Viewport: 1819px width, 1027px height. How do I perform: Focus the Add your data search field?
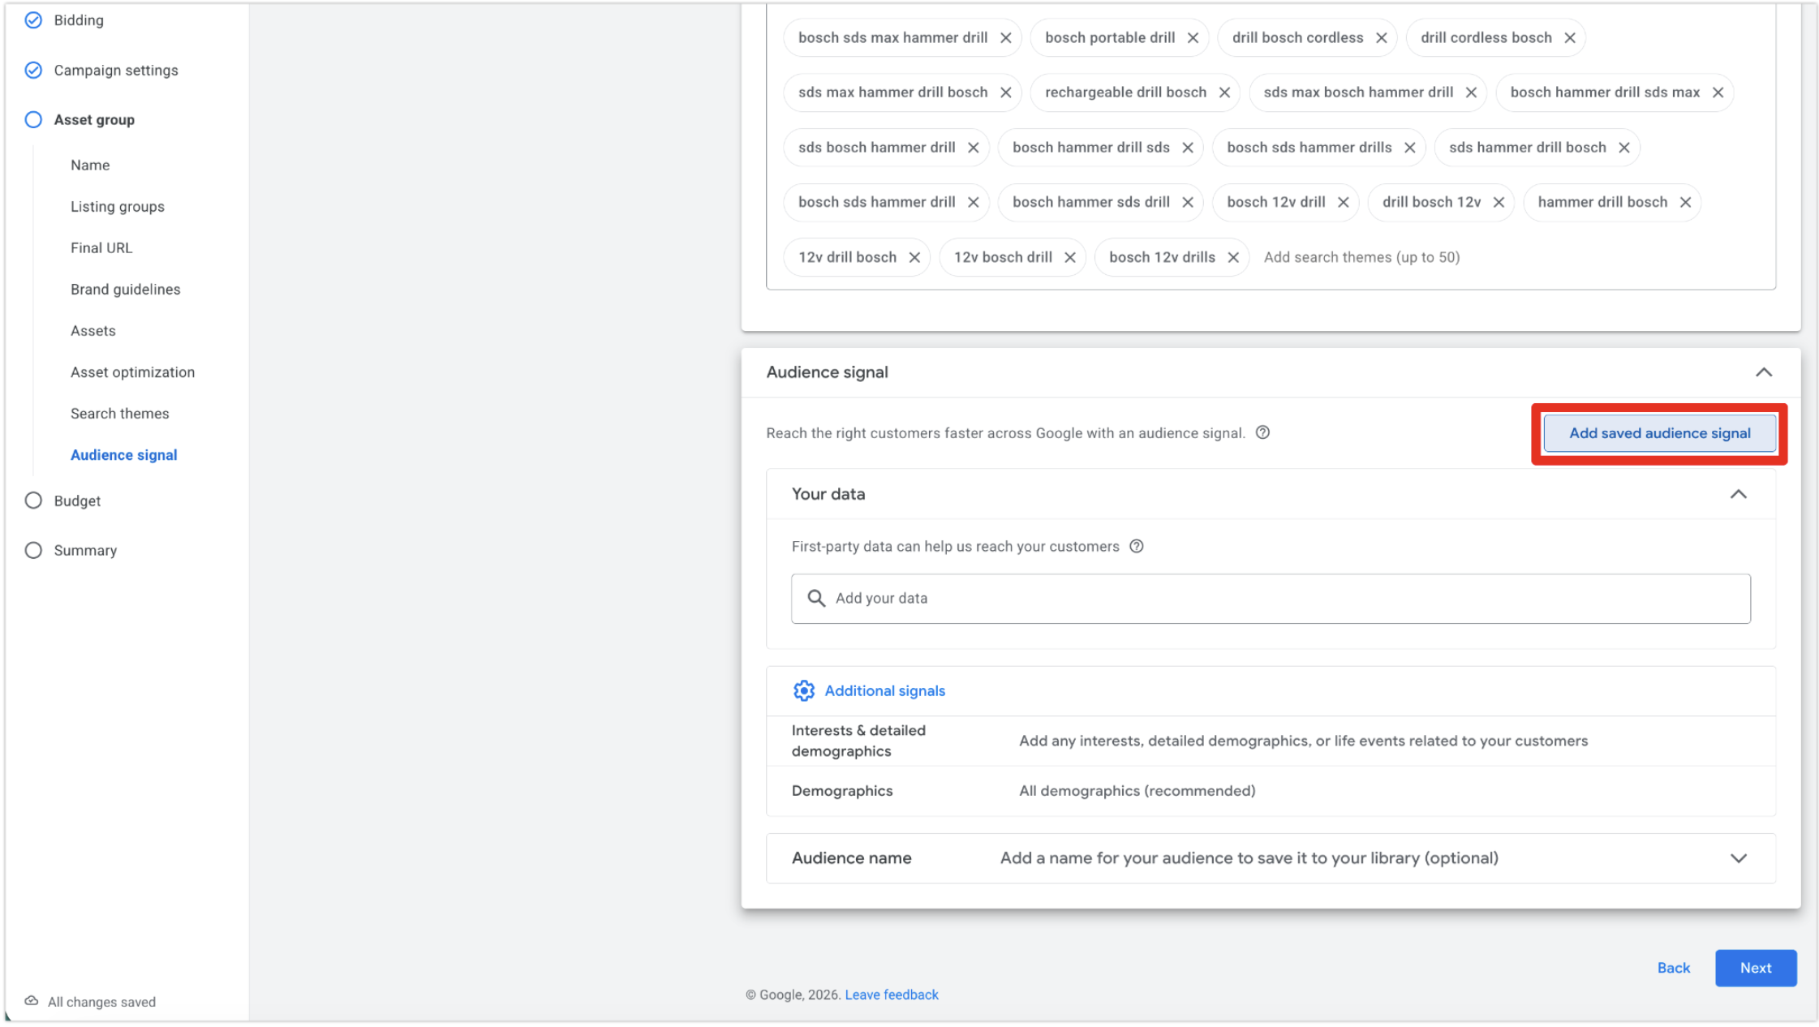[x=1271, y=599]
